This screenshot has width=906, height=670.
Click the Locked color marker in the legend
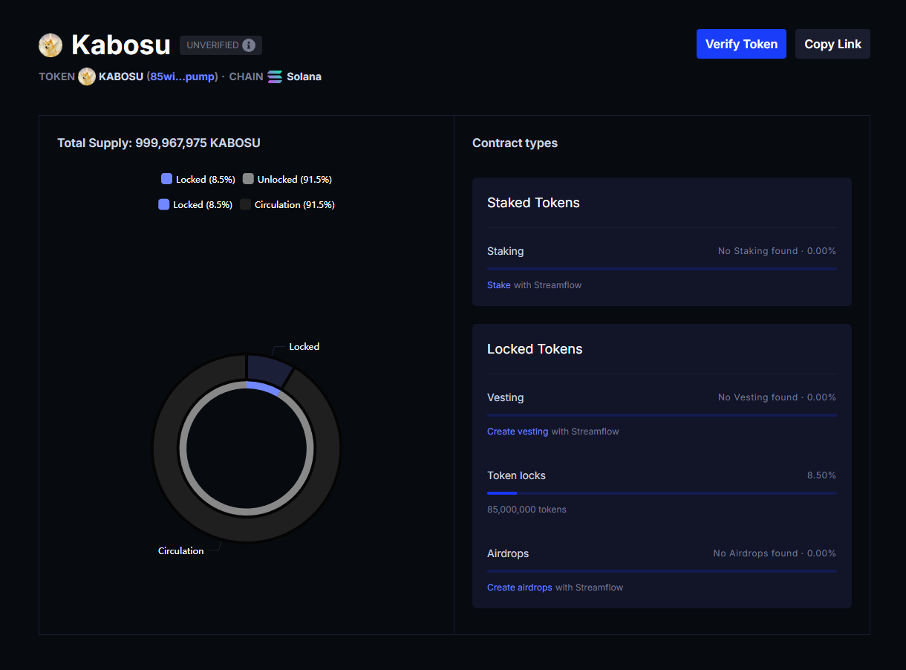tap(165, 179)
